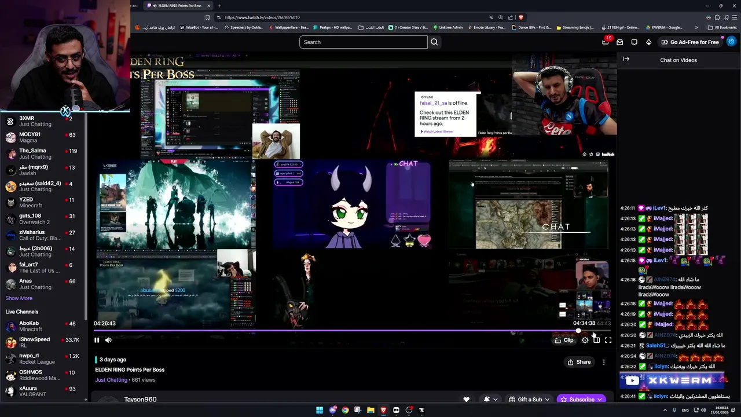741x417 pixels.
Task: Open the Tayson960 channel name
Action: [x=140, y=399]
